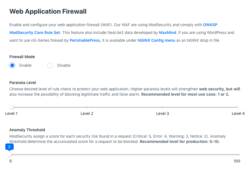This screenshot has height=171, width=250.
Task: Click the Level 3 label under paranoia slider
Action: pos(163,113)
